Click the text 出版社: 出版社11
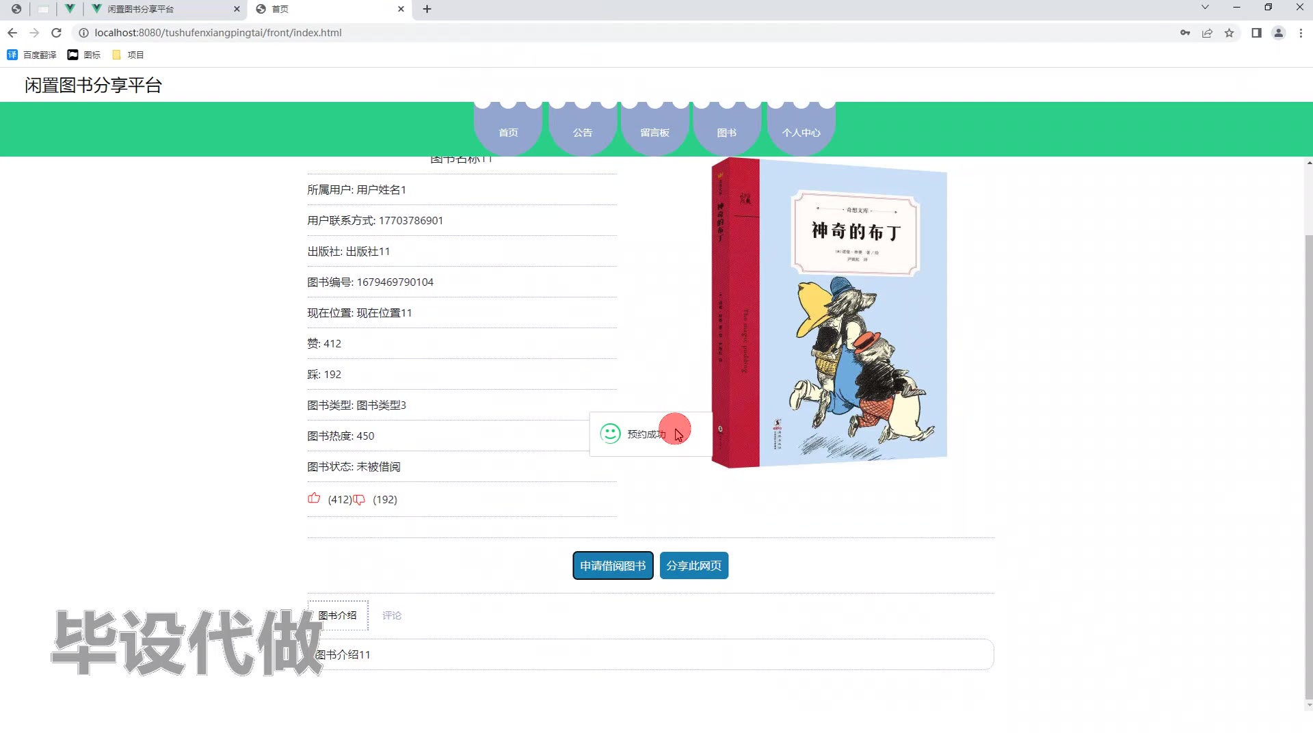The image size is (1313, 733). click(x=349, y=251)
